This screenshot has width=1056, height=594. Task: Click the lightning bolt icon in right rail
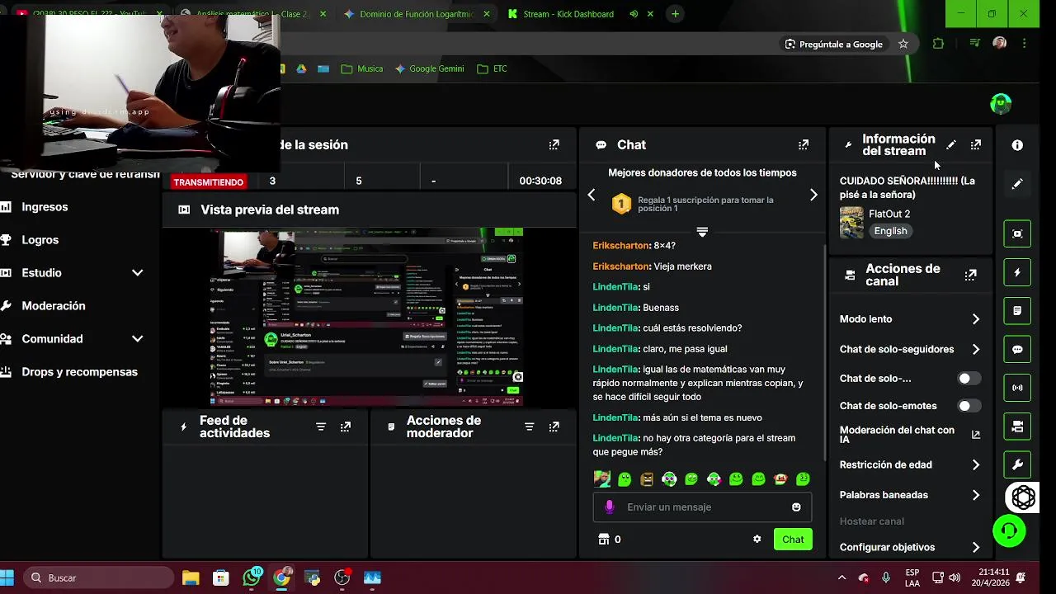pyautogui.click(x=1017, y=272)
